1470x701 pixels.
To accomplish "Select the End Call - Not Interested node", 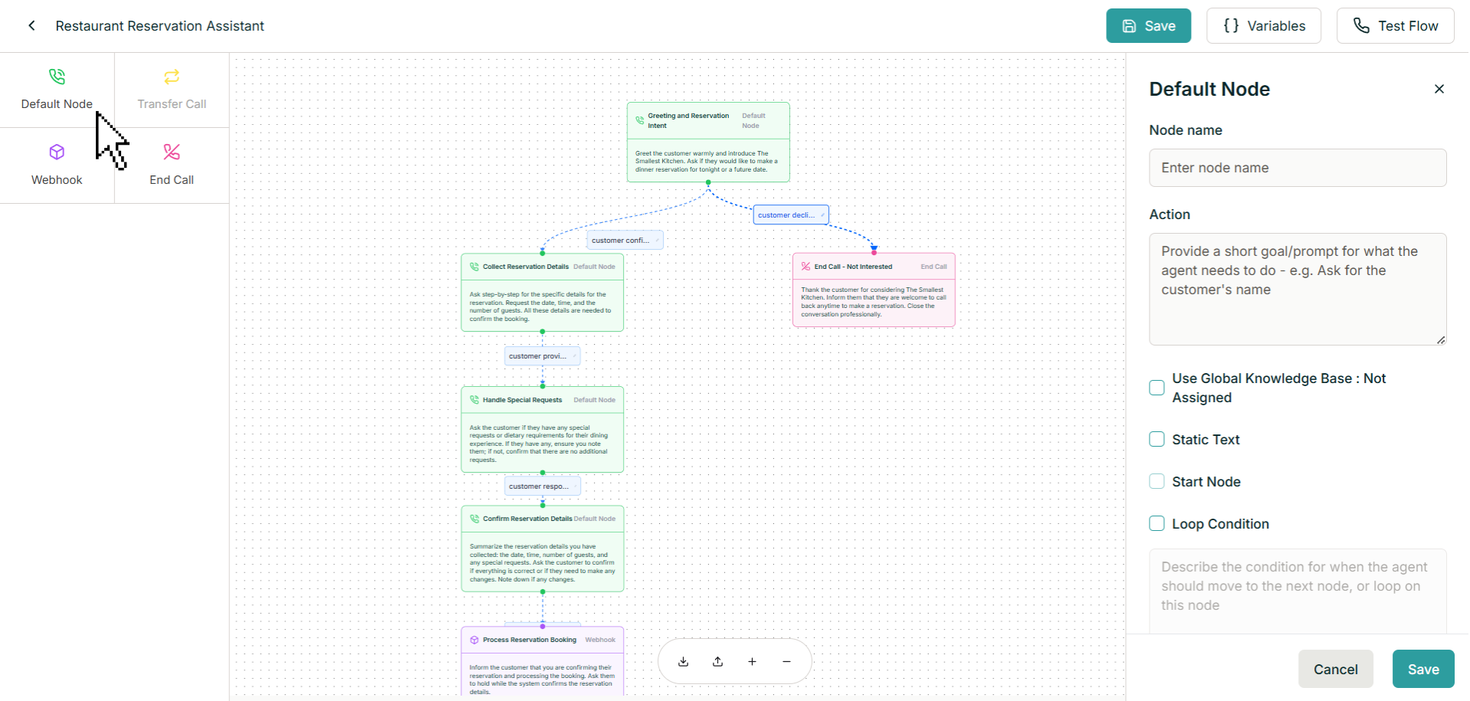I will [x=874, y=290].
